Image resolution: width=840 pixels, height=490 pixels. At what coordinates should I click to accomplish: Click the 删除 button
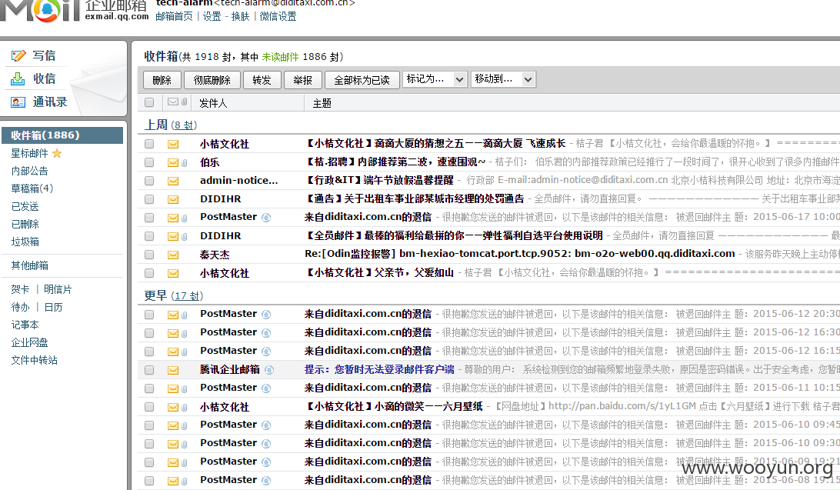coord(162,80)
